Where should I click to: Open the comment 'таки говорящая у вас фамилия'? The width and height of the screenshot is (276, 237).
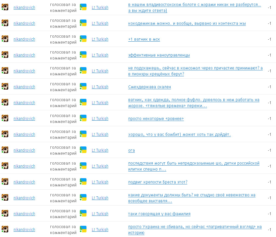159,214
